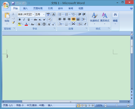Switch to 邮件 tab
Screen dimensions: 135x109
[60, 8]
